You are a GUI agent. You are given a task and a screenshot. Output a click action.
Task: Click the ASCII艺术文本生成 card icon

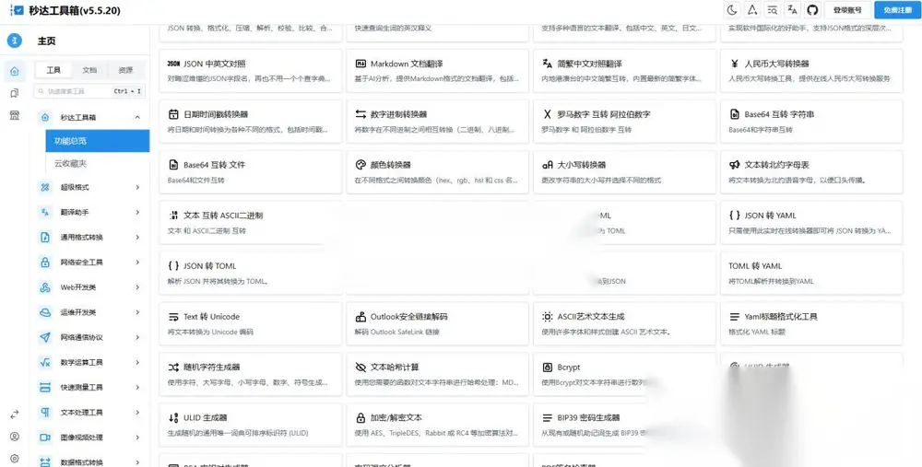point(548,317)
